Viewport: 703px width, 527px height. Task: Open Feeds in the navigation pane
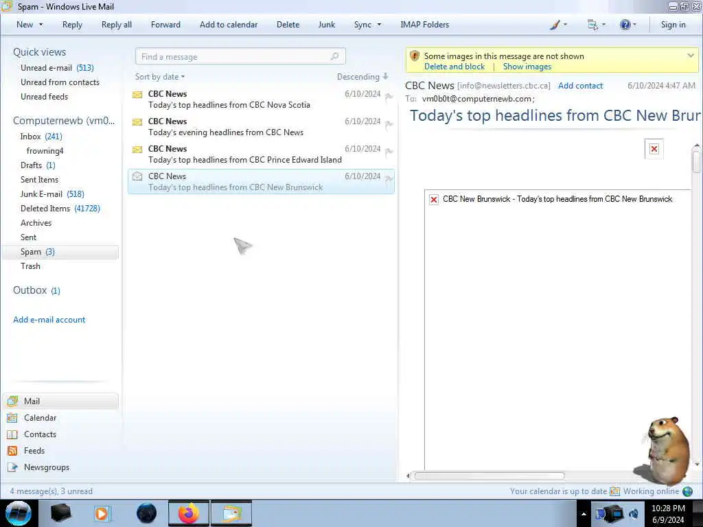pos(34,451)
